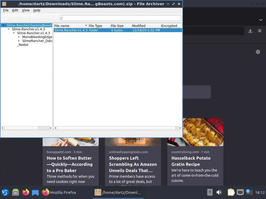This screenshot has height=199, width=266.
Task: Click the sort arrow on File name header
Action: [x=86, y=26]
